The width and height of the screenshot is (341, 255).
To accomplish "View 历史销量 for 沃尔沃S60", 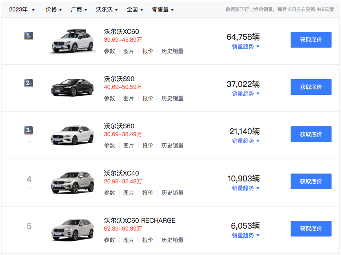I will (x=172, y=146).
